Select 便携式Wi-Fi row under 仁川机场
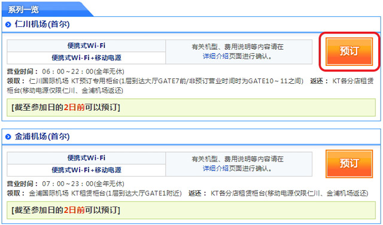The width and height of the screenshot is (383, 225). coord(86,45)
